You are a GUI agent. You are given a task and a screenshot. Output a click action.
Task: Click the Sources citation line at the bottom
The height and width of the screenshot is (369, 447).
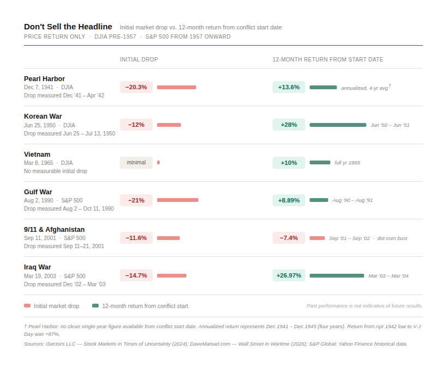(x=215, y=343)
